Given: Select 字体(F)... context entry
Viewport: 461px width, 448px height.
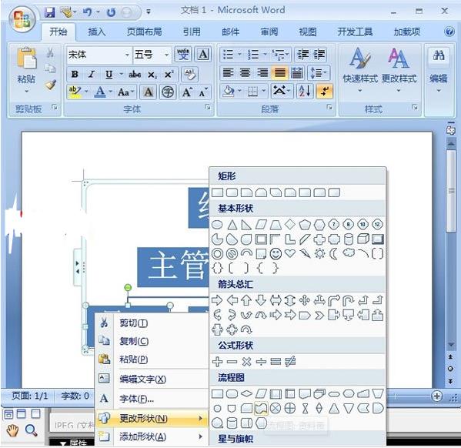Looking at the screenshot, I should point(152,399).
